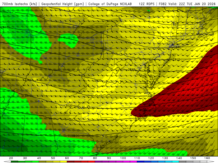The image size is (218, 163).
Task: Click the 130 value on the color scale
Action: 165,158
